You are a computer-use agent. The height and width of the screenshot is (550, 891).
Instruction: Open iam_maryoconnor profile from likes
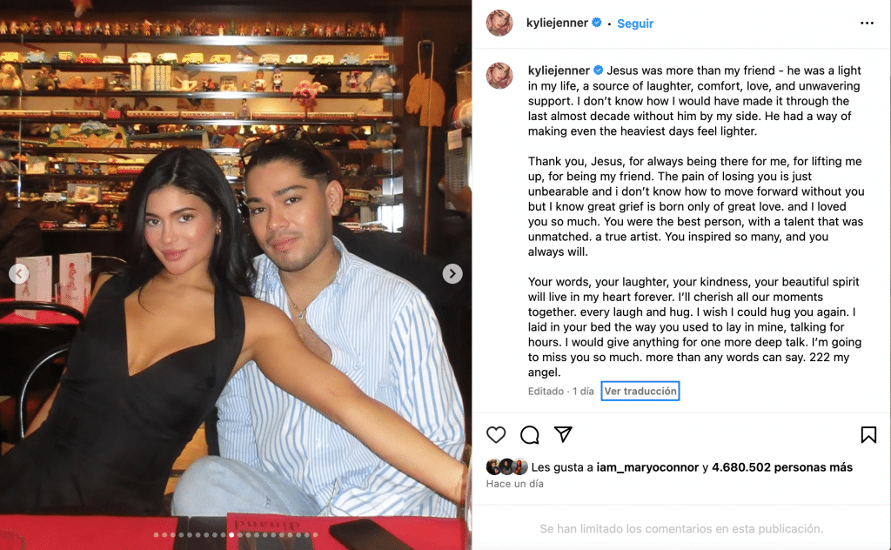[647, 467]
